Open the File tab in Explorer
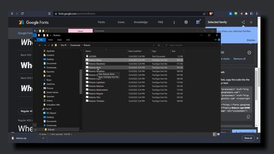Screen dimensions: 274x154 pyautogui.click(x=41, y=40)
